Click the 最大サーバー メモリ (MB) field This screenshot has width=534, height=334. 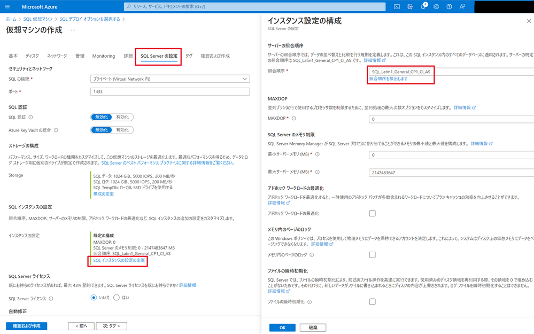point(451,173)
